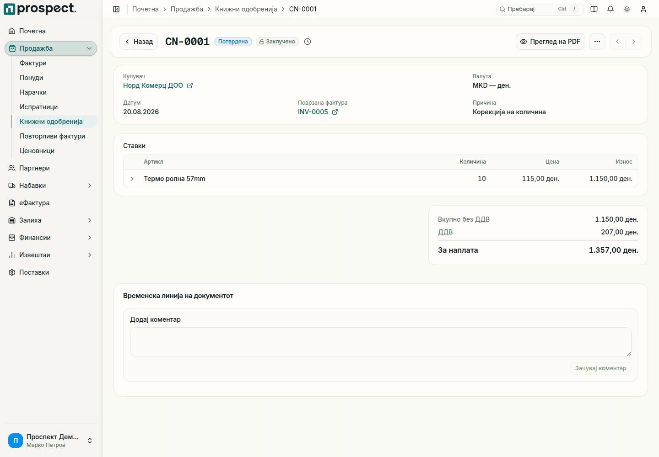Image resolution: width=659 pixels, height=457 pixels.
Task: Go to Почетна in the sidebar
Action: 51,31
